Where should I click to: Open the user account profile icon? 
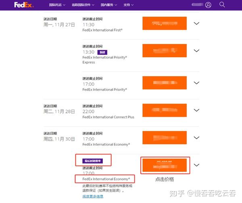[x=208, y=5]
